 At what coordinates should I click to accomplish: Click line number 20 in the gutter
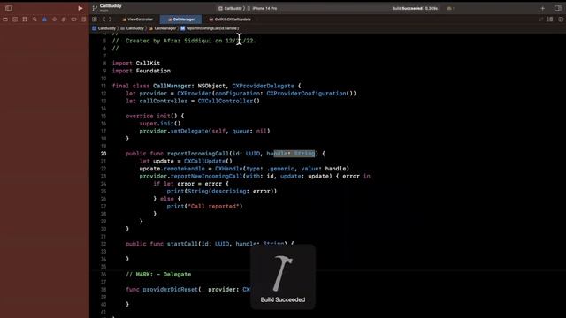[103, 154]
